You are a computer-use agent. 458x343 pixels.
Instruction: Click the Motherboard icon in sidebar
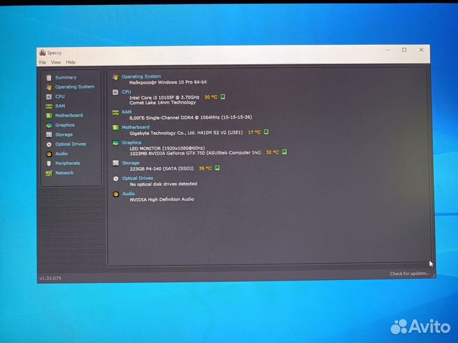49,116
